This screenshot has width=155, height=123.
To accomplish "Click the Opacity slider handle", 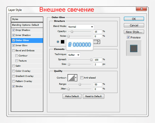I will 72,31.
